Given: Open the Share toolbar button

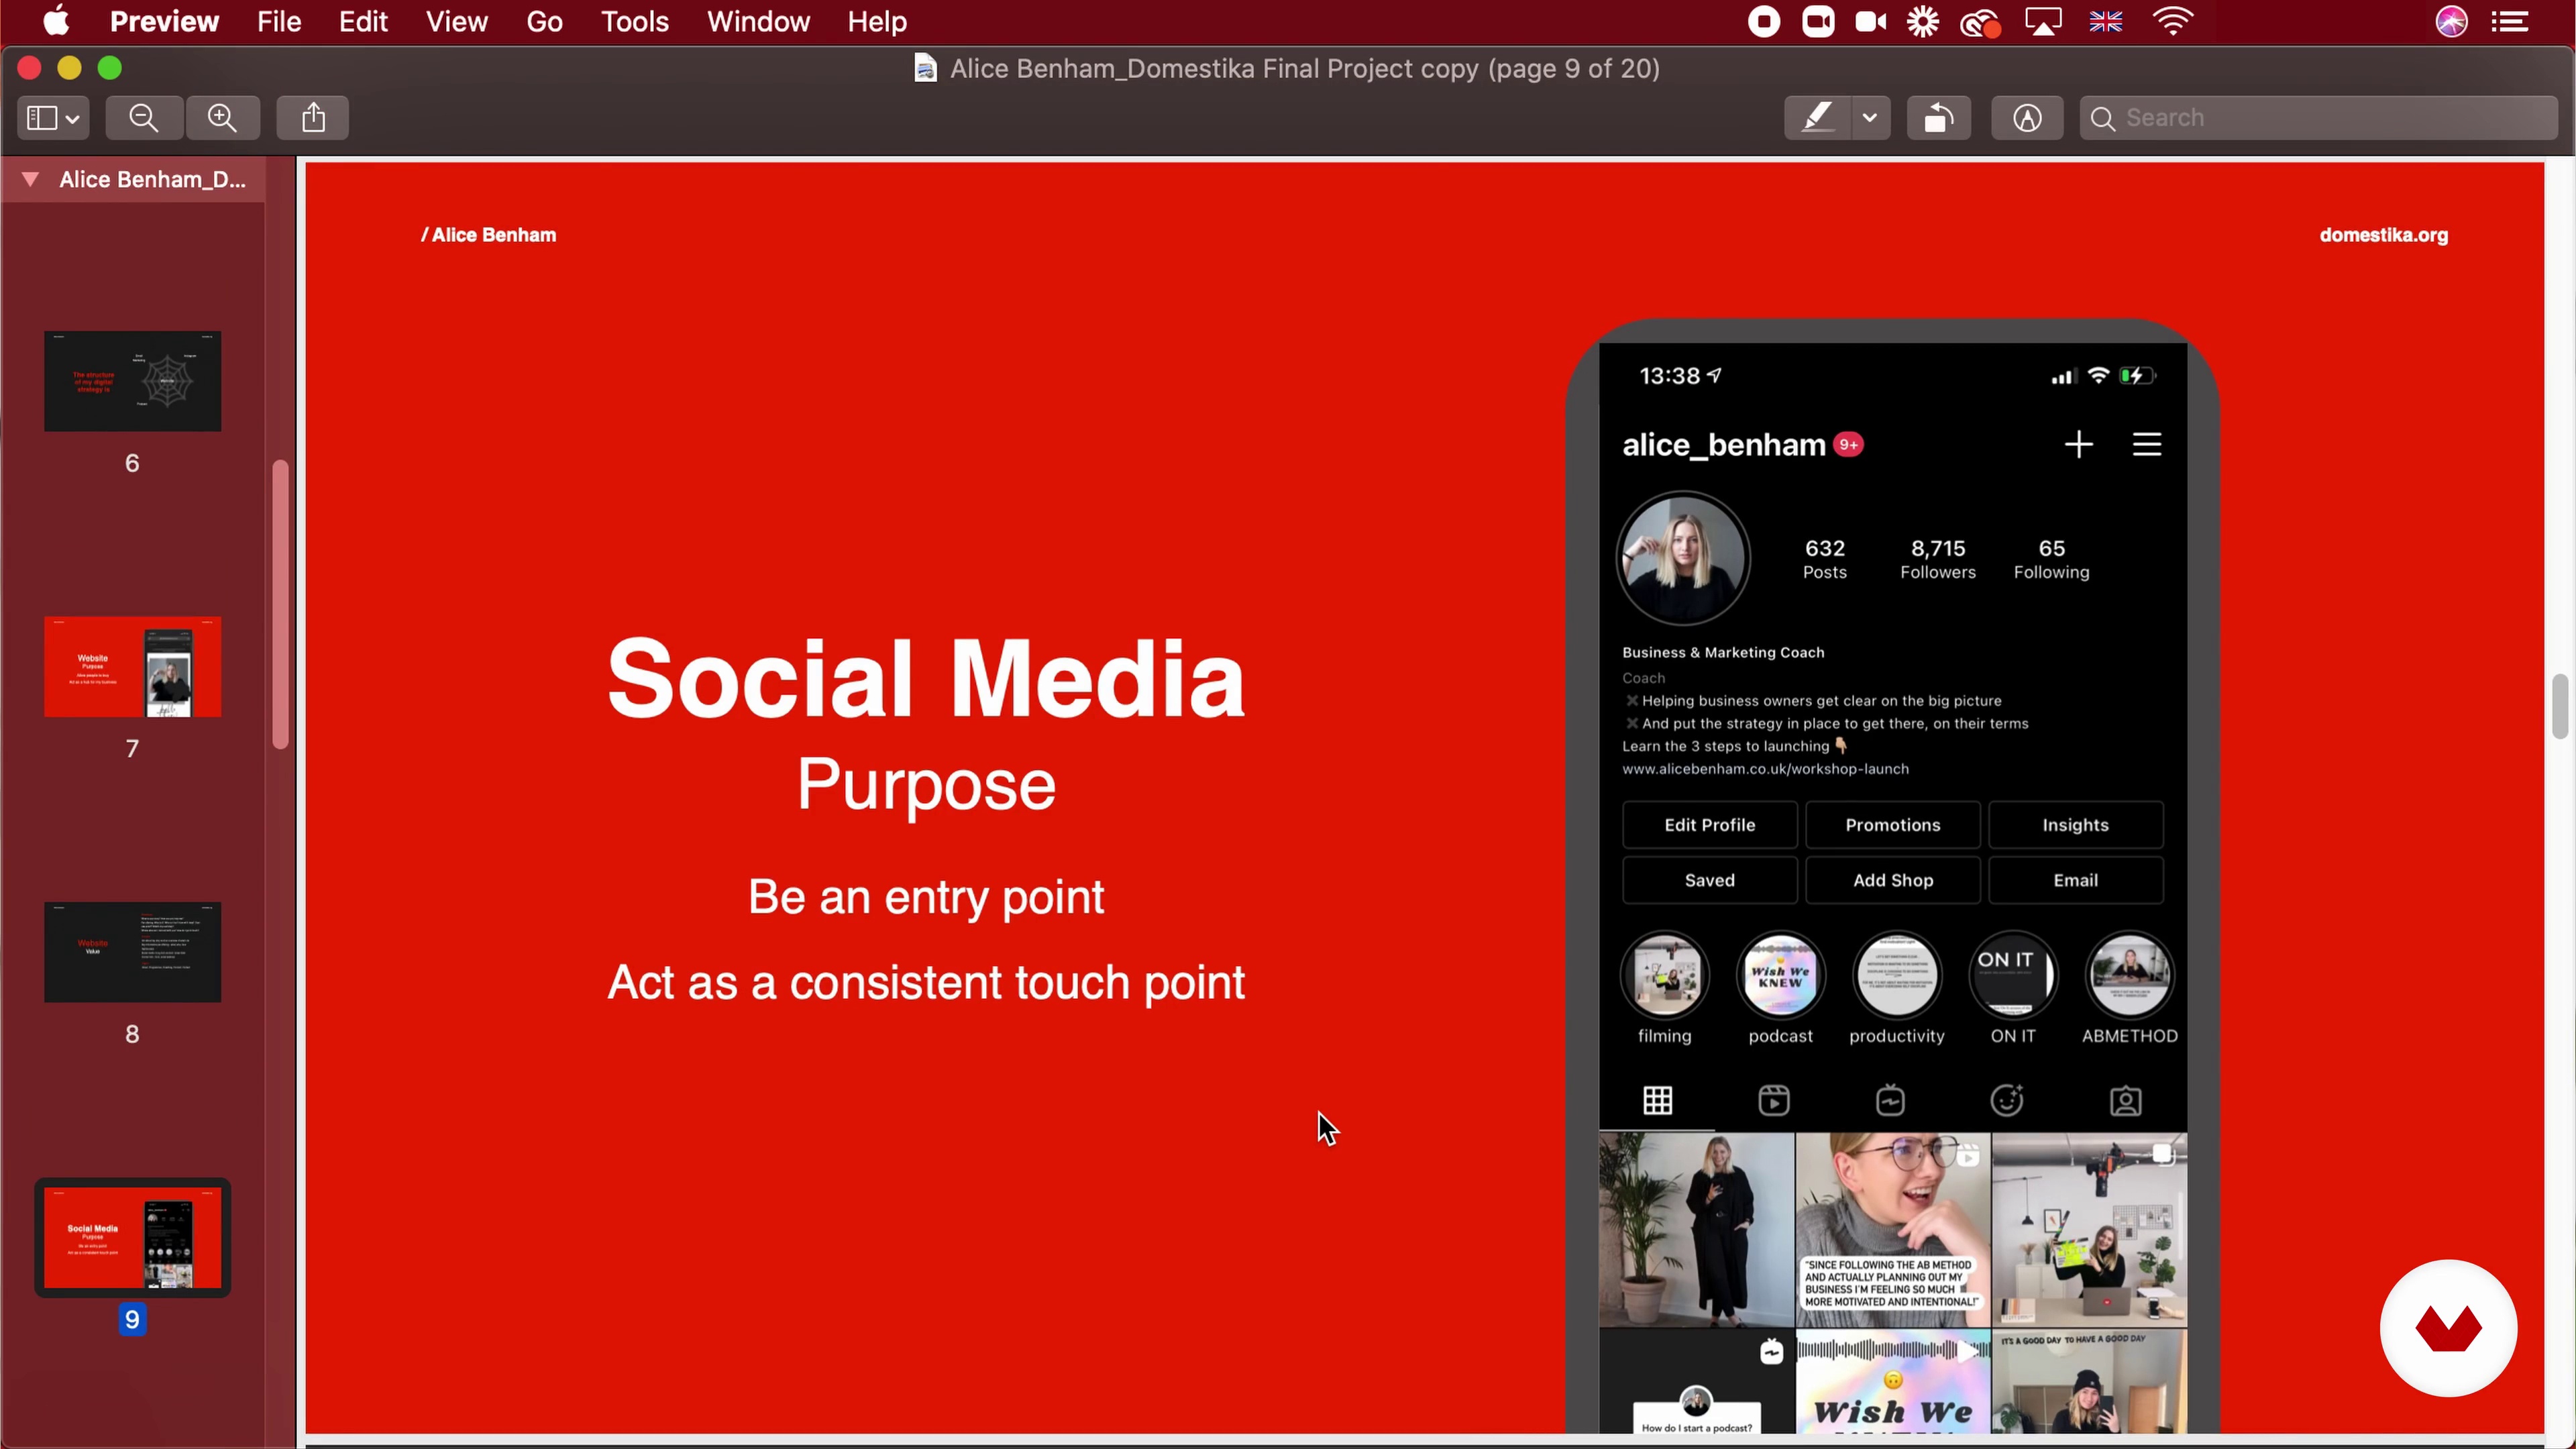Looking at the screenshot, I should point(313,118).
